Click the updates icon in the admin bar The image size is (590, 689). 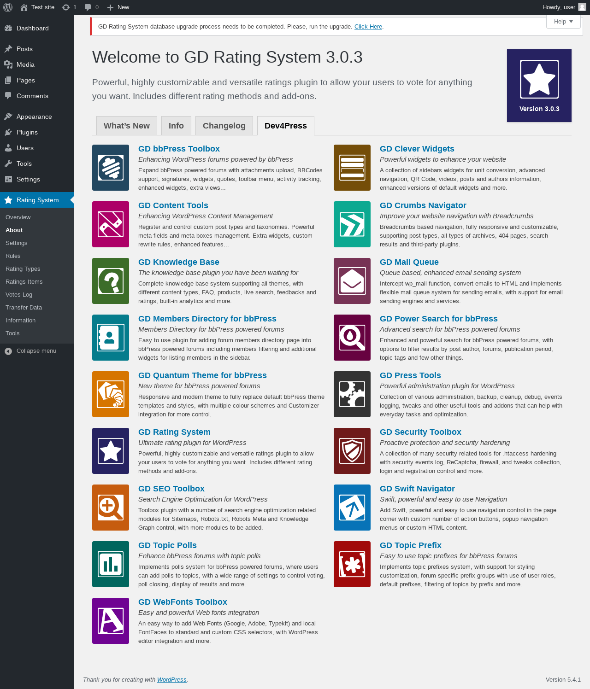coord(66,7)
